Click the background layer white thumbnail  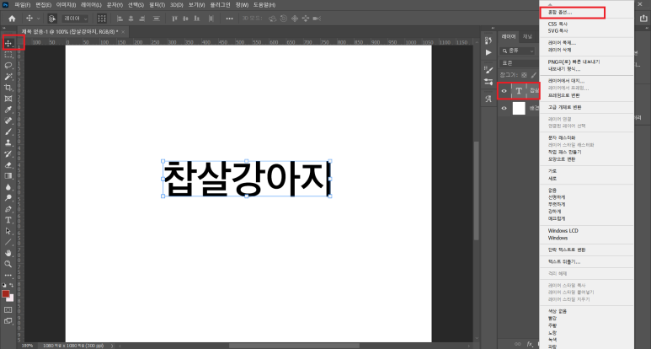coord(519,109)
